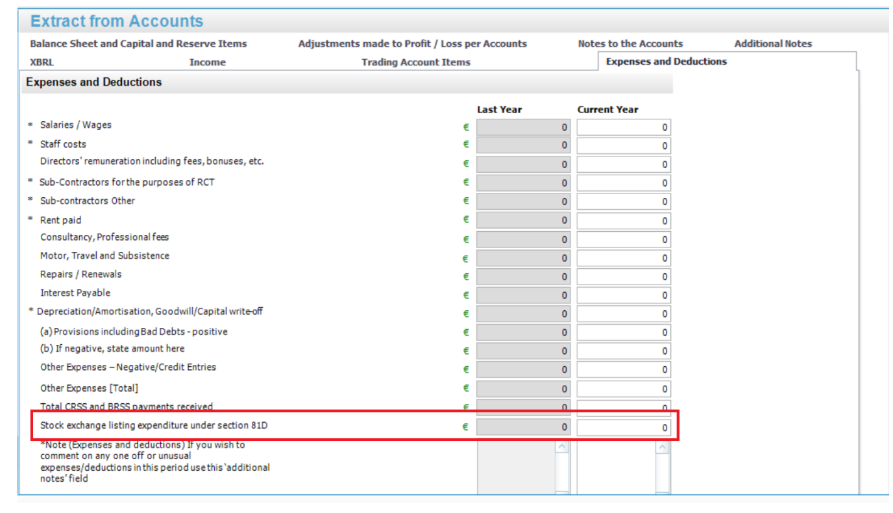Select Current Year Depreciation/Amortisation field
This screenshot has width=893, height=513.
point(624,314)
